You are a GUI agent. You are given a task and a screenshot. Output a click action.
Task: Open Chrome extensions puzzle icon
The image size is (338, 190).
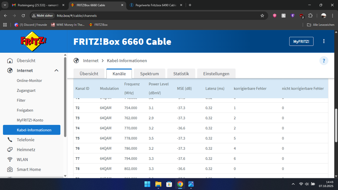tap(310, 16)
